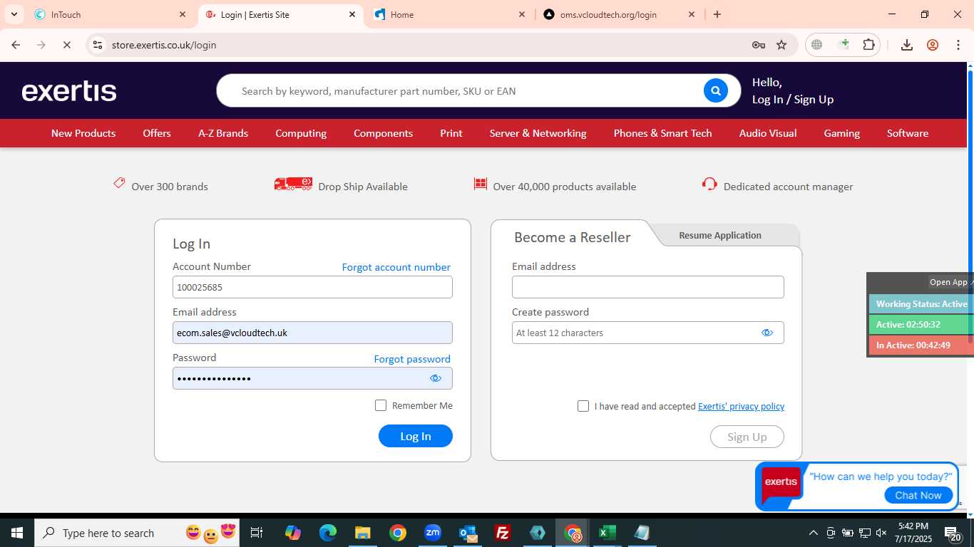Open FileZilla from taskbar
The width and height of the screenshot is (974, 547).
point(503,533)
